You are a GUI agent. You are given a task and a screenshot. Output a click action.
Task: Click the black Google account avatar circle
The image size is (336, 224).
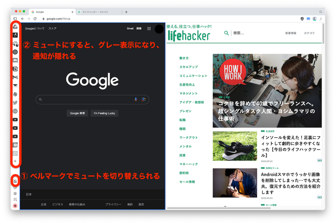point(159,29)
